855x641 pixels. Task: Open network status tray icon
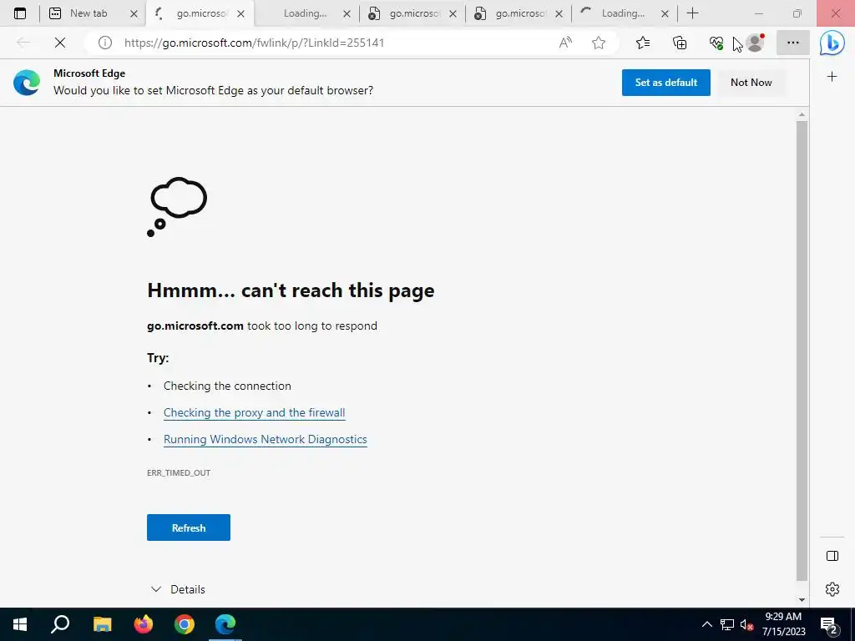coord(727,624)
